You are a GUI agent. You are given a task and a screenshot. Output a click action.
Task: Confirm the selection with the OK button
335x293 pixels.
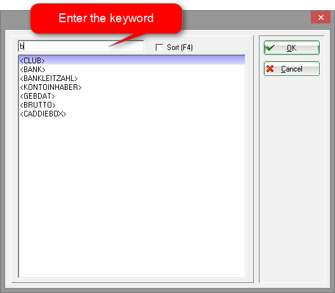pos(292,47)
